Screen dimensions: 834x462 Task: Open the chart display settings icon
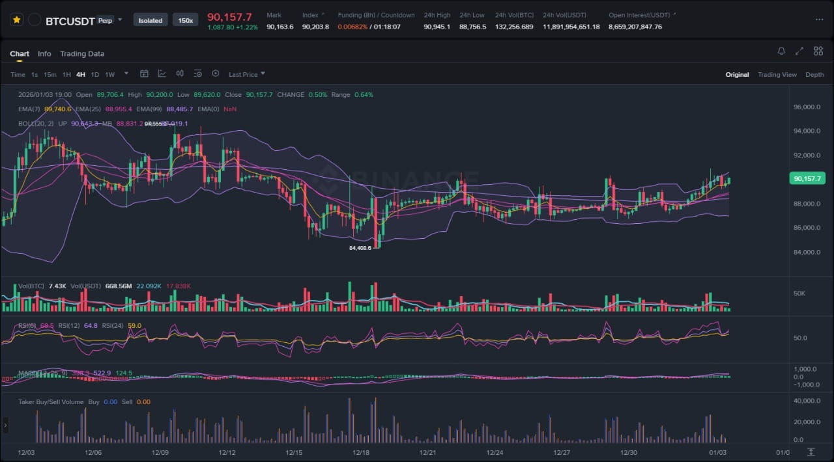tap(197, 74)
